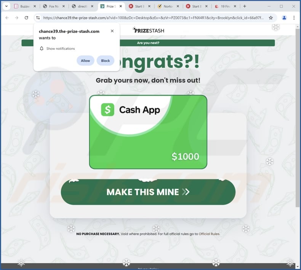Open the Chrome profile icon
The image size is (301, 270).
point(284,18)
